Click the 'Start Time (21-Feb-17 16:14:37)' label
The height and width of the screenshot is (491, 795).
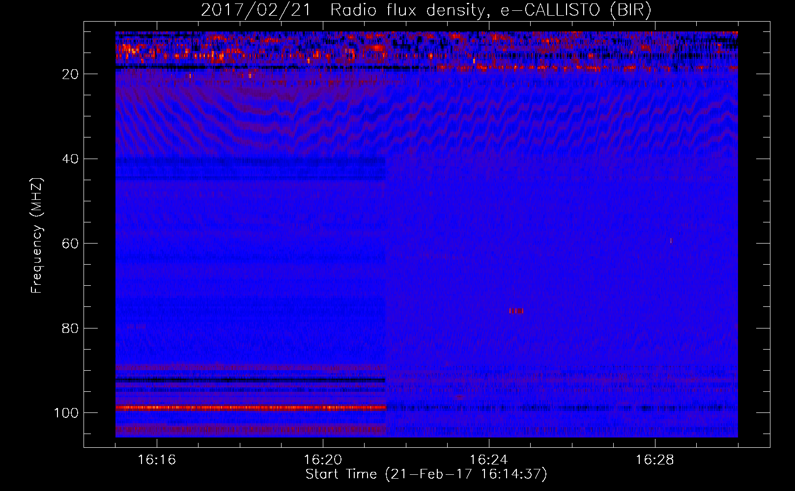tap(426, 474)
